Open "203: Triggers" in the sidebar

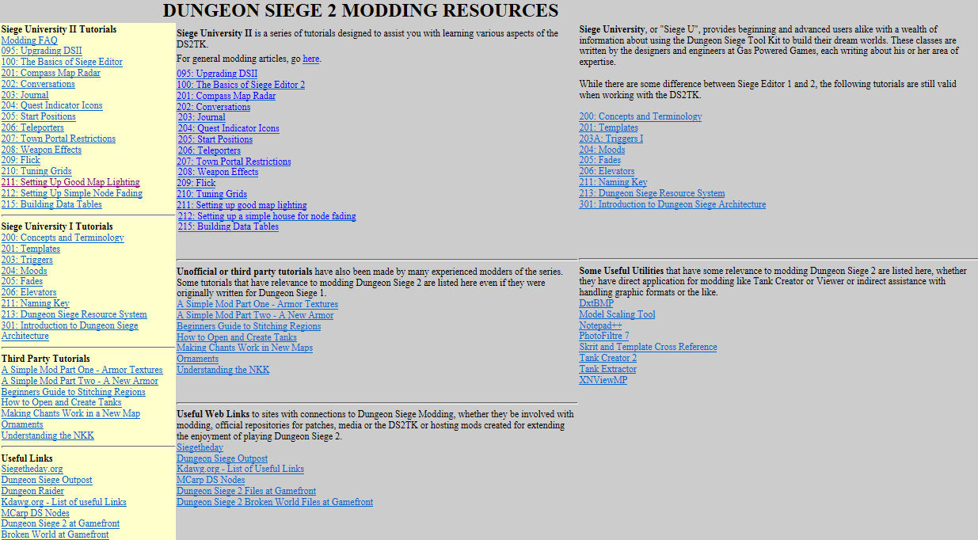(27, 260)
